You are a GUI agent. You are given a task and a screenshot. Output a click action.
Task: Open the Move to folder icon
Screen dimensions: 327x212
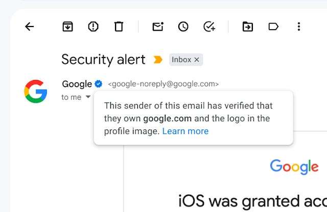point(248,27)
